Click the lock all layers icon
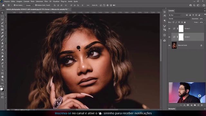Image resolution: width=206 pixels, height=116 pixels. tap(185, 22)
